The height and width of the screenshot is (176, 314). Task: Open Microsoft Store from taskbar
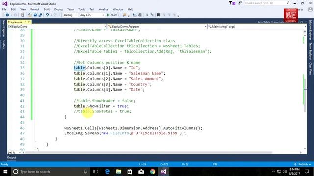pyautogui.click(x=130, y=172)
